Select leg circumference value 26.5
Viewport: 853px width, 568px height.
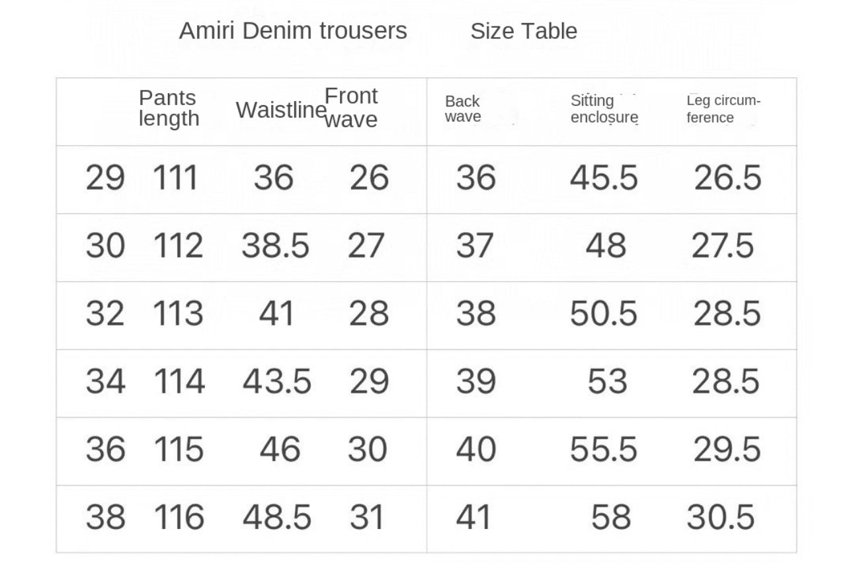point(727,179)
